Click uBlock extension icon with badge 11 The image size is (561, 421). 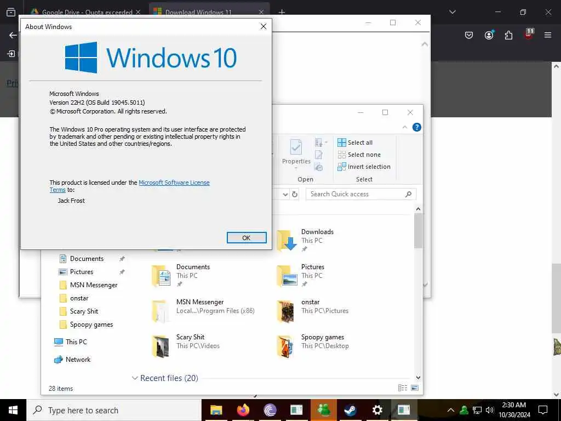[529, 35]
